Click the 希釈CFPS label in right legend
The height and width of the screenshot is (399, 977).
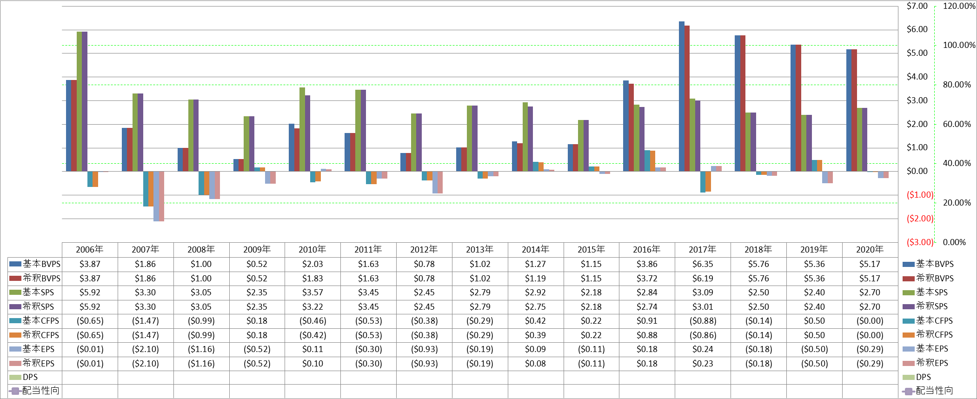click(934, 335)
